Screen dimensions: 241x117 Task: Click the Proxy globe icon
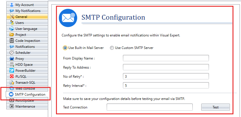(x=12, y=59)
